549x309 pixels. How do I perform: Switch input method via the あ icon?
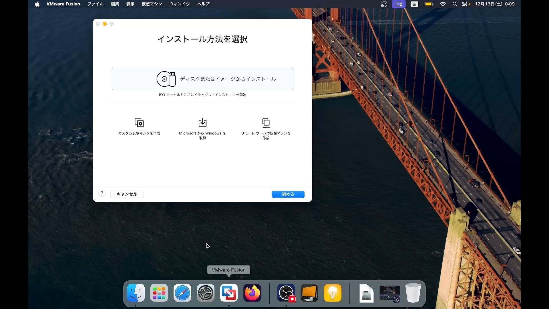point(414,4)
